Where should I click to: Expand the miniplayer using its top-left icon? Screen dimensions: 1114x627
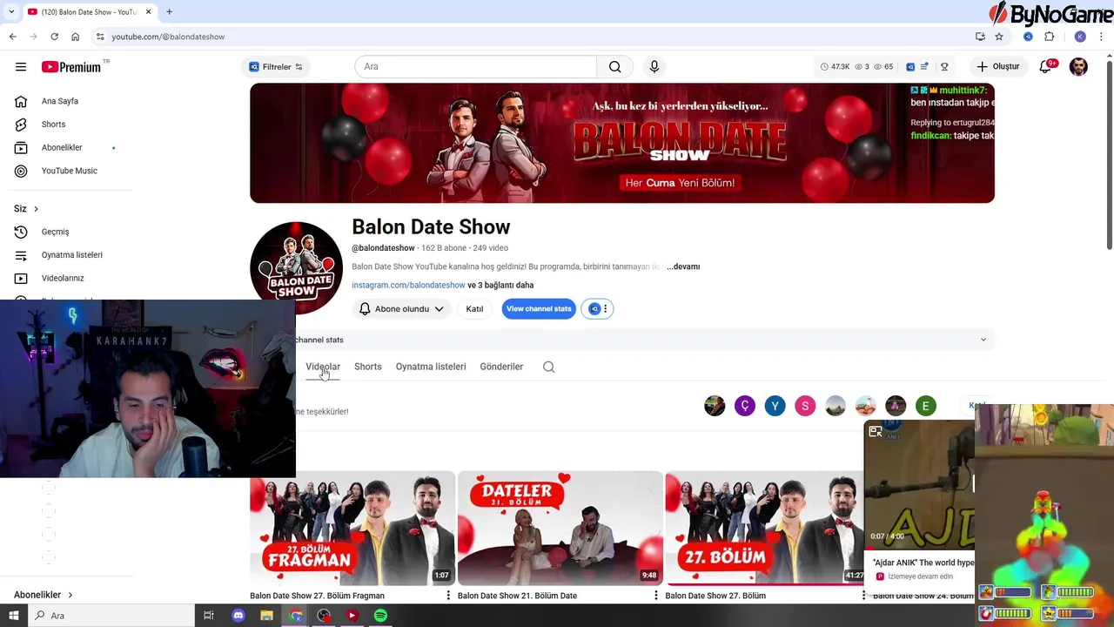pos(876,432)
